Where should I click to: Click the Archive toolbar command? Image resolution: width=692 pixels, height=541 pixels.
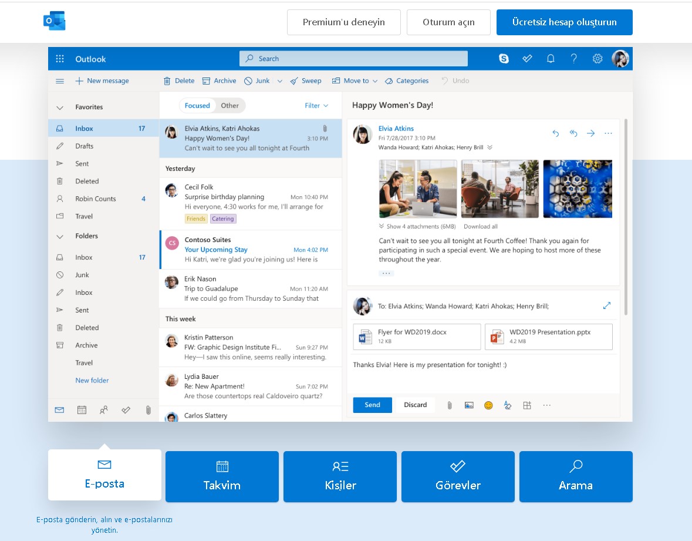click(220, 81)
